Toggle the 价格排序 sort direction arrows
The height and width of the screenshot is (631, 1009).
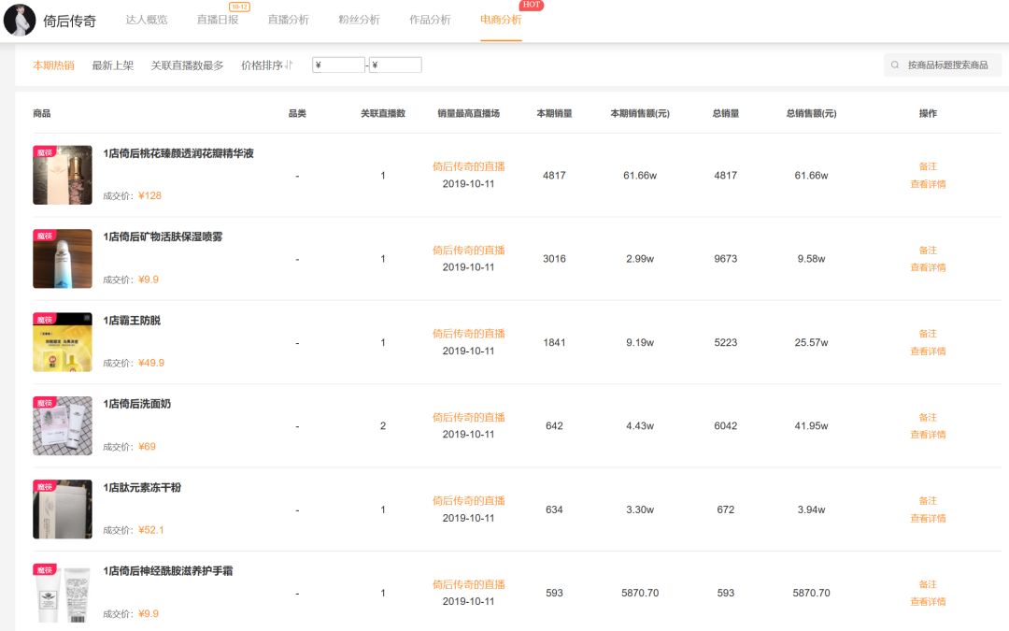(x=289, y=65)
